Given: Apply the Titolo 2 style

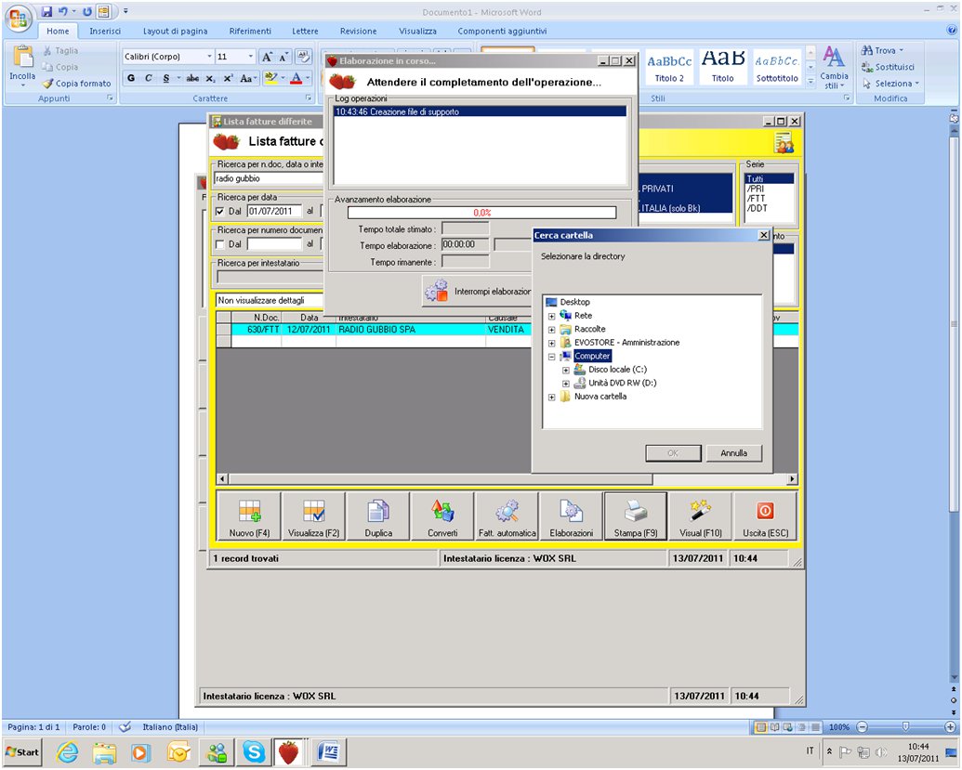Looking at the screenshot, I should (669, 67).
